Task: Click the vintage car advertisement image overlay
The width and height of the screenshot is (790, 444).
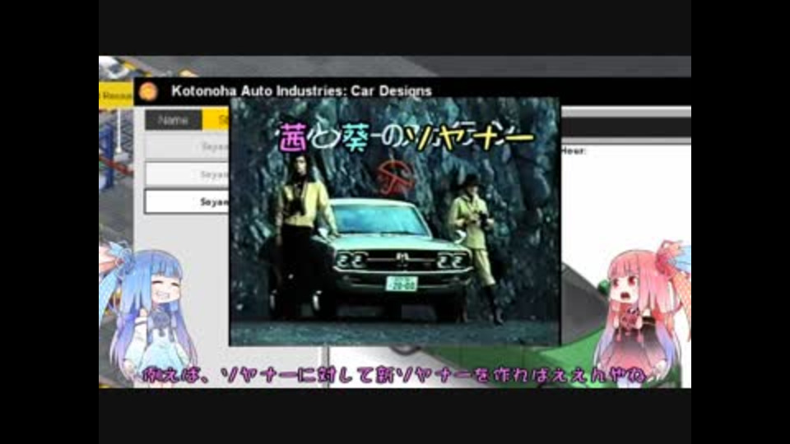Action: (394, 221)
